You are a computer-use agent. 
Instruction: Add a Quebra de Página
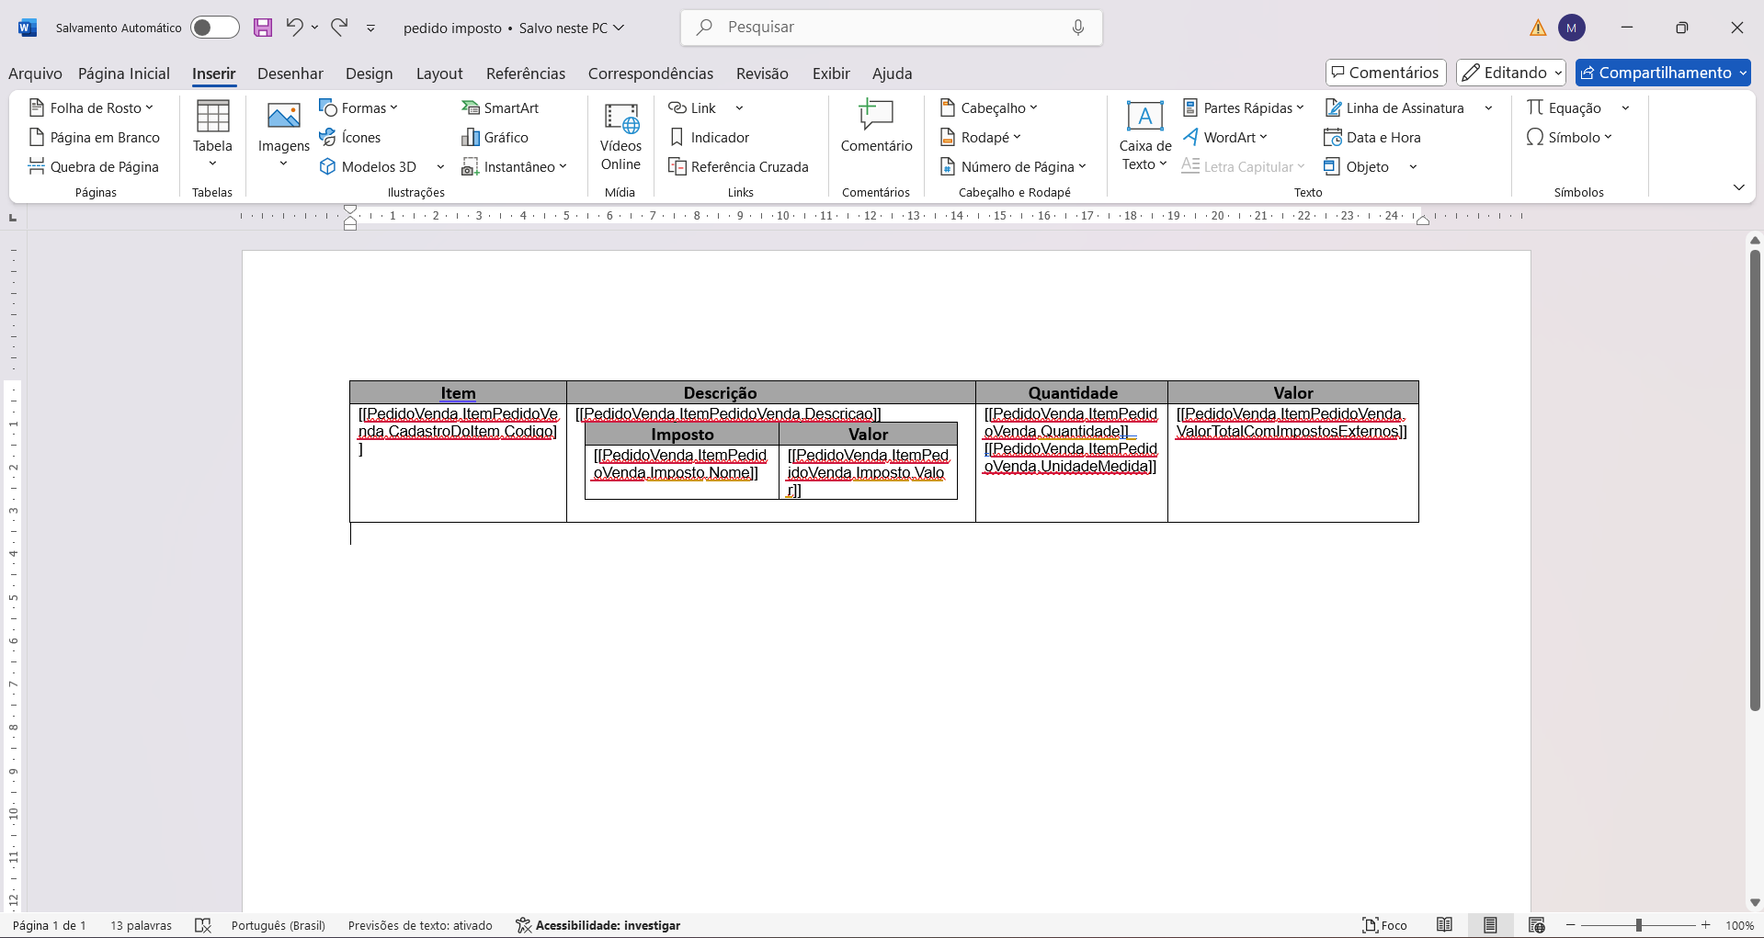[x=94, y=167]
